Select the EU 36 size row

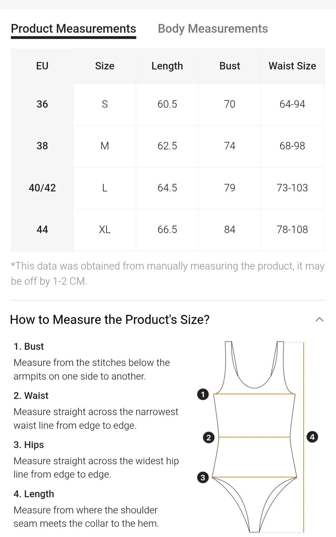click(x=42, y=104)
